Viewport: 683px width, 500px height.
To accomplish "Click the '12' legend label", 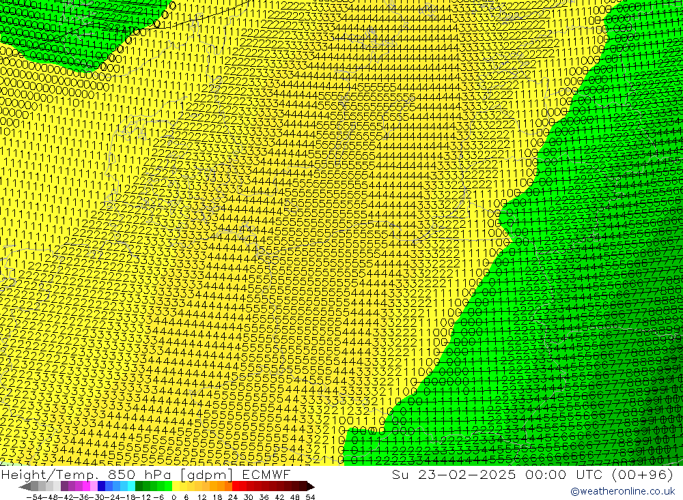I will pyautogui.click(x=201, y=497).
